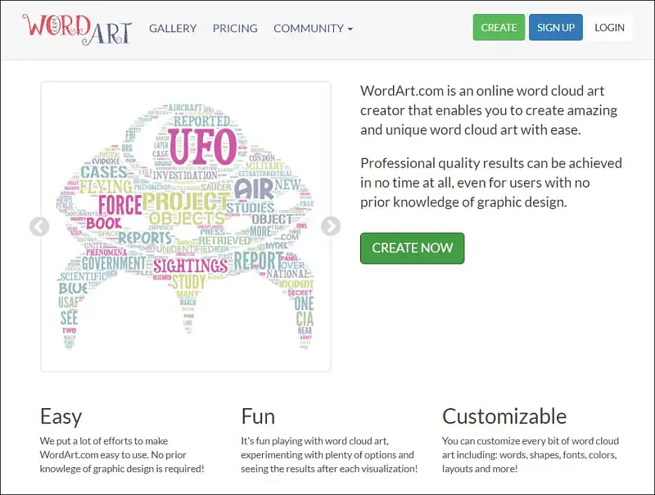Click the blue Sign Up button
This screenshot has width=655, height=495.
(x=556, y=28)
